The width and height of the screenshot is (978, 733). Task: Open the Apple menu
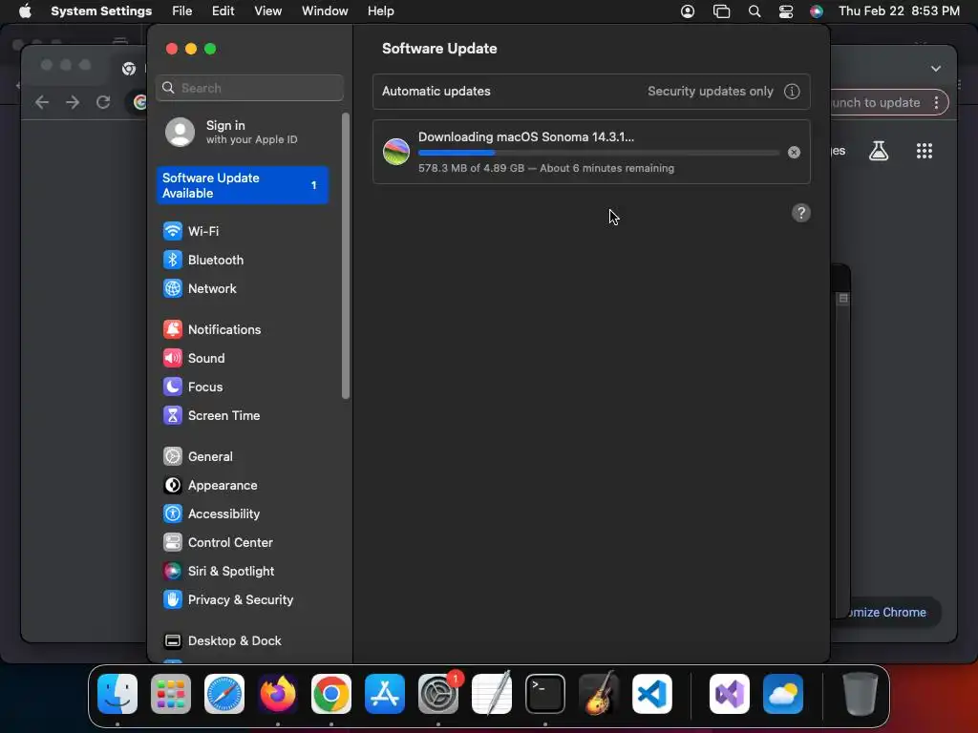pos(25,11)
